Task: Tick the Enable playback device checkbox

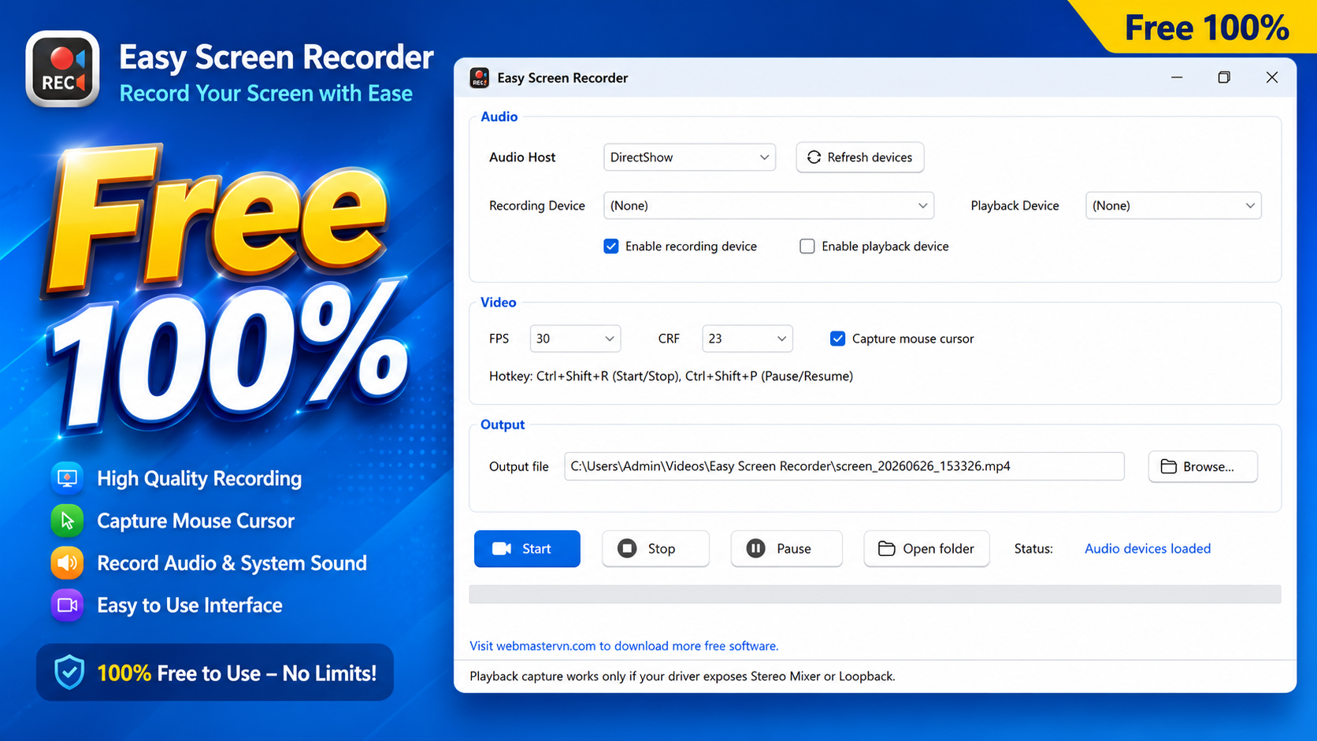Action: 807,246
